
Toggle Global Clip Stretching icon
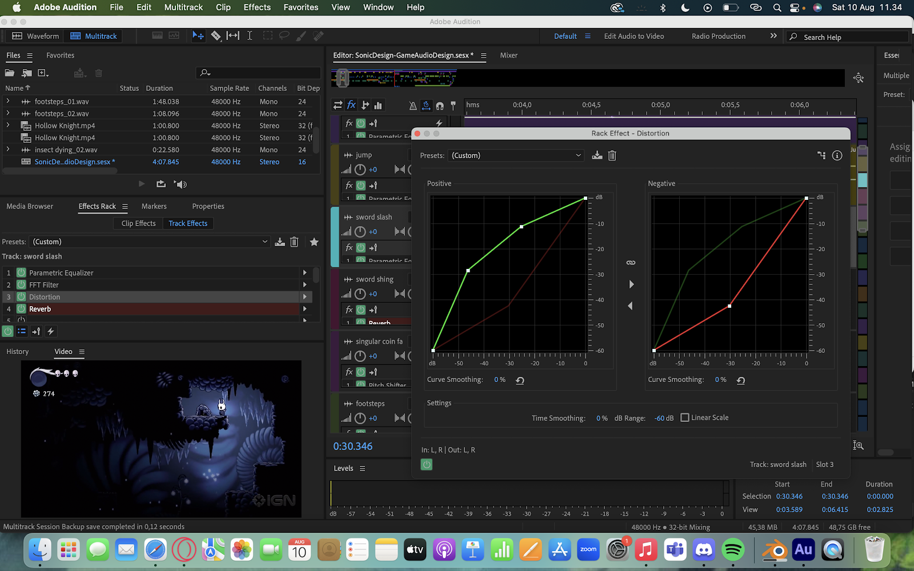[426, 106]
